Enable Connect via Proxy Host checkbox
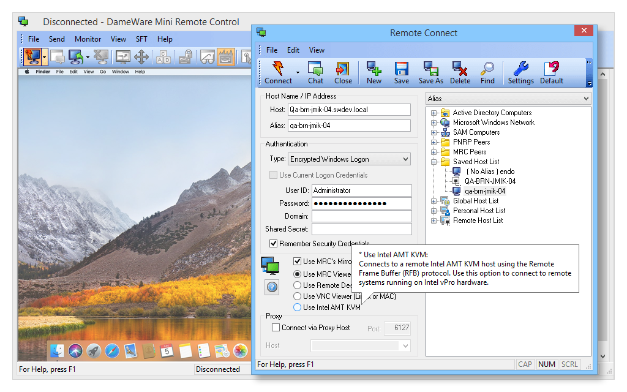 click(x=276, y=327)
